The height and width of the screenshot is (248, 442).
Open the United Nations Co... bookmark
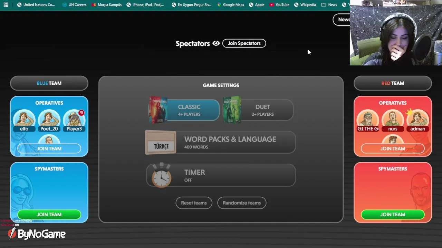point(36,5)
